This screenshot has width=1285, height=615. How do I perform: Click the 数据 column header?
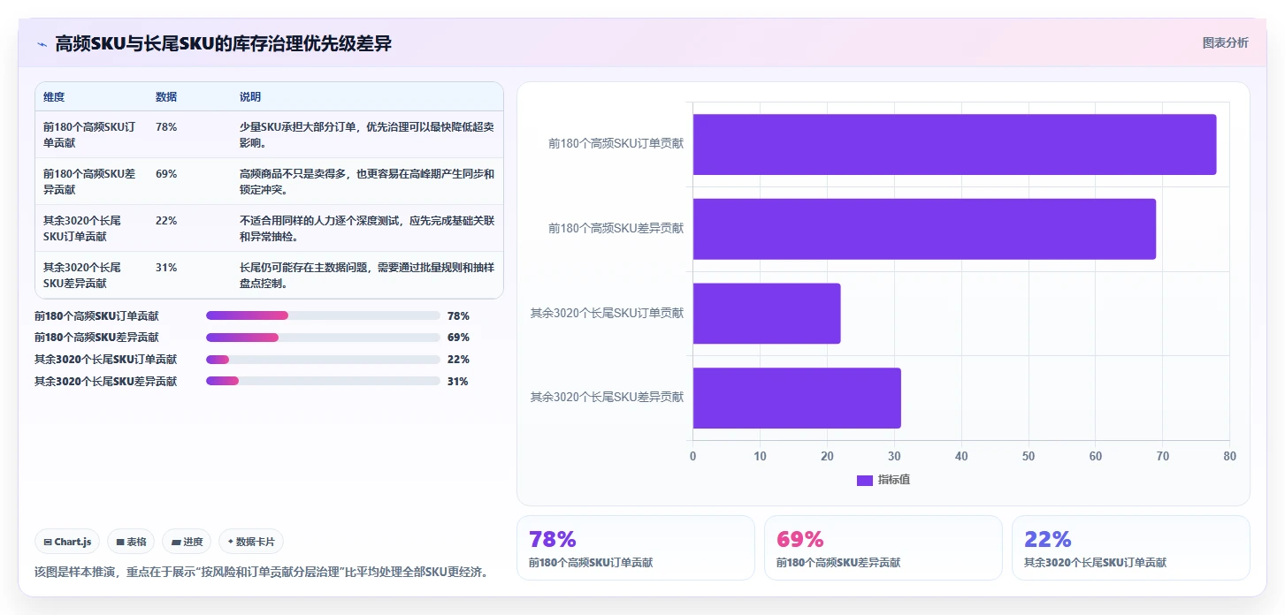pos(166,97)
